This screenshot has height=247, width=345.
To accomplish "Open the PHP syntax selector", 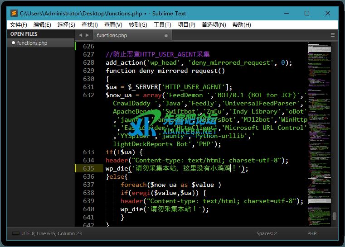I will click(x=311, y=233).
